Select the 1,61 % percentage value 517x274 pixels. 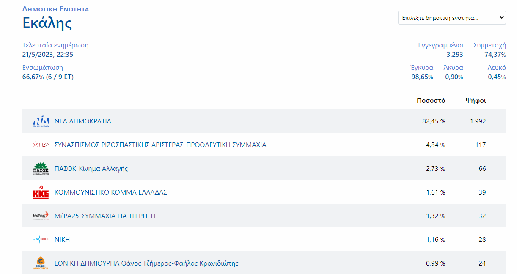point(435,192)
